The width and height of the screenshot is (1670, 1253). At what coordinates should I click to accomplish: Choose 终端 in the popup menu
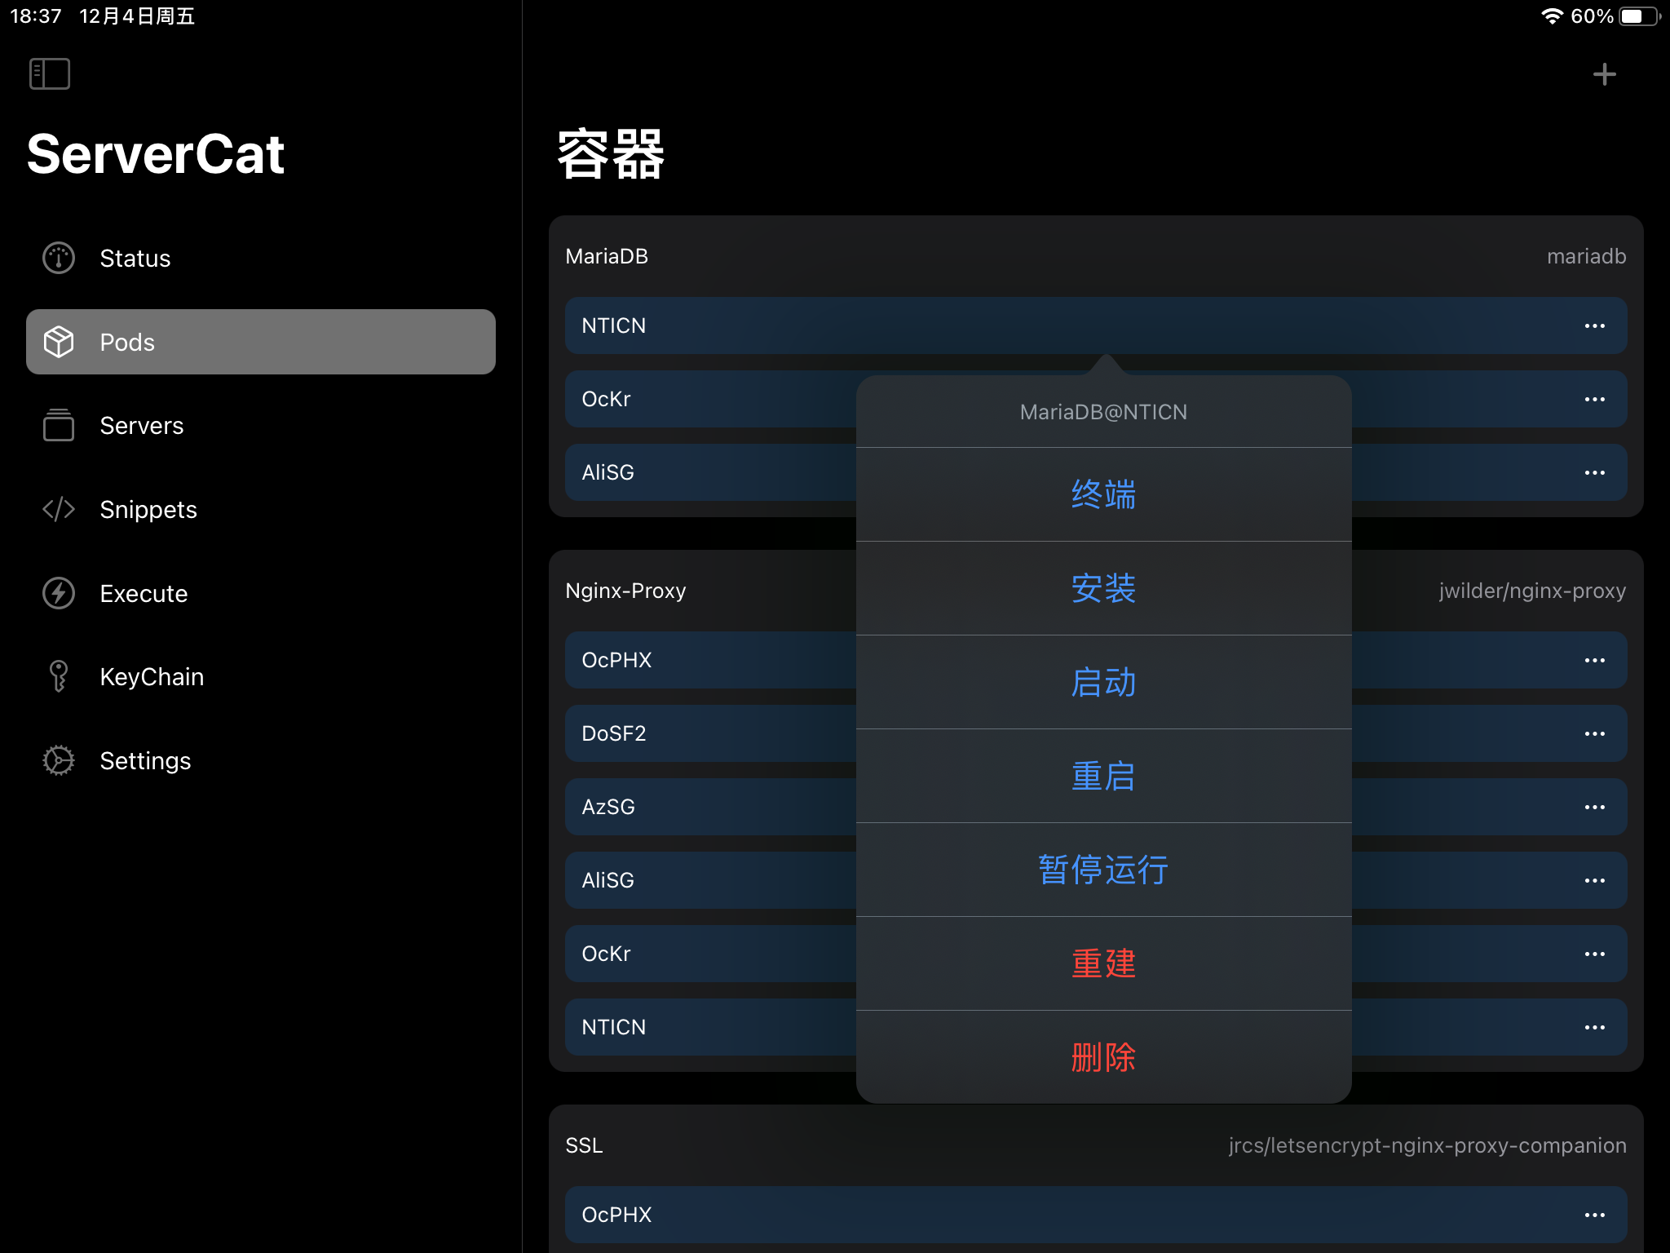tap(1103, 494)
